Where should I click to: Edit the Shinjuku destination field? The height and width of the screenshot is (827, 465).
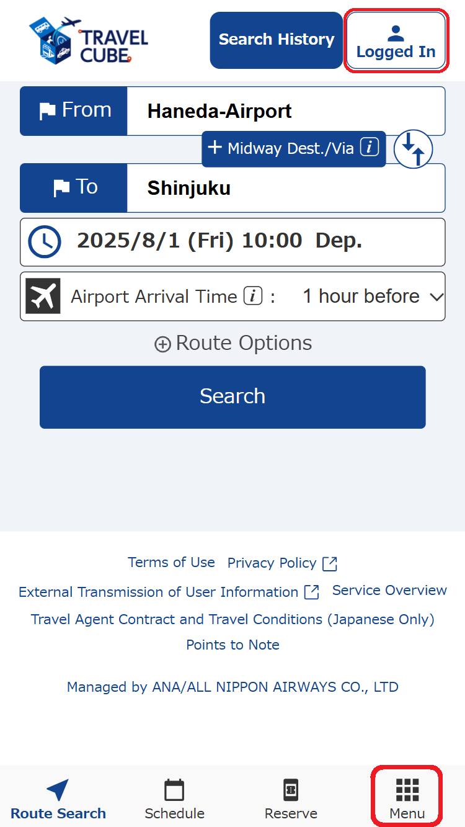pos(285,188)
